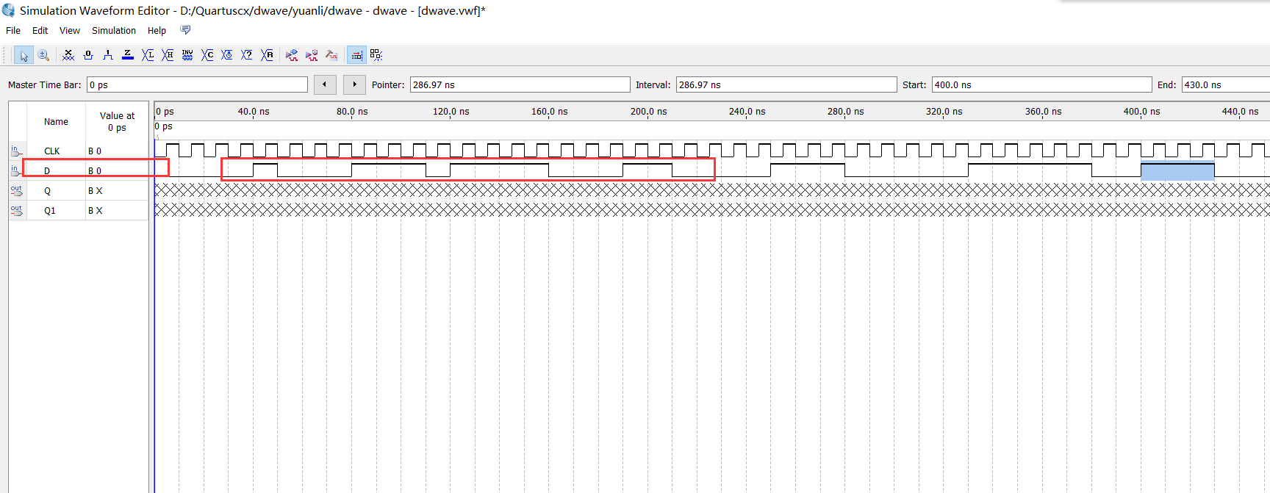Screen dimensions: 1270x493
Task: Force Unknown (X) value on signal
Action: [x=68, y=55]
